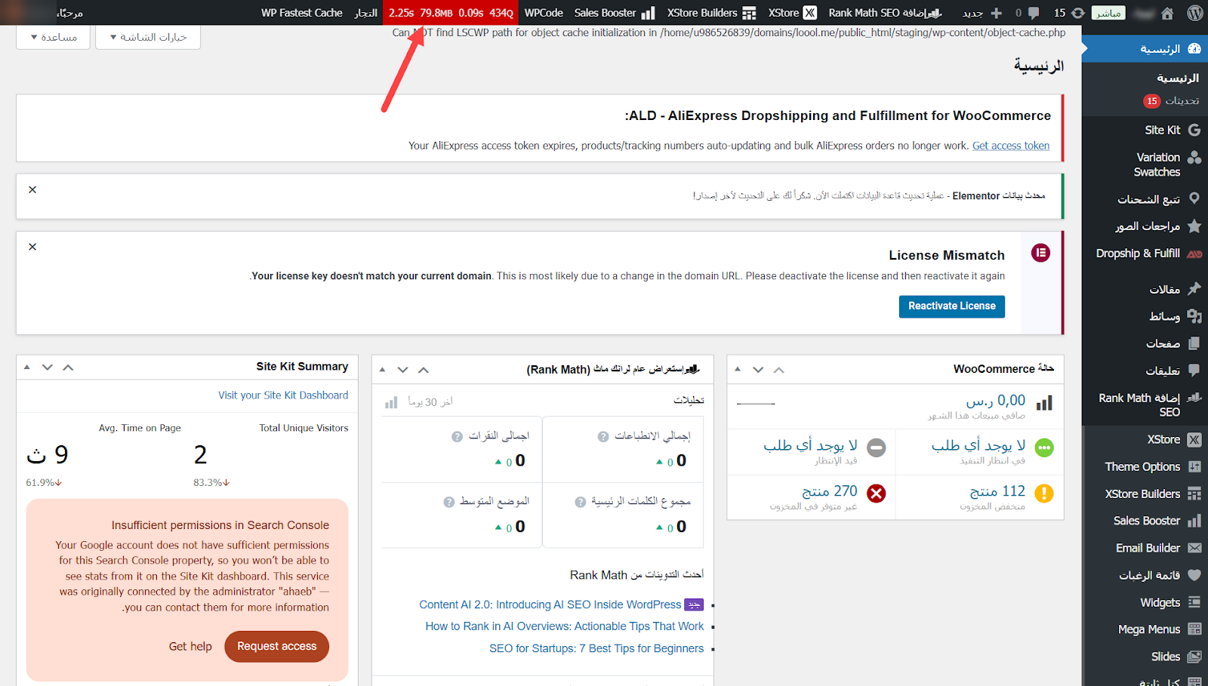Collapse the Site Kit Summary widget

tap(27, 368)
